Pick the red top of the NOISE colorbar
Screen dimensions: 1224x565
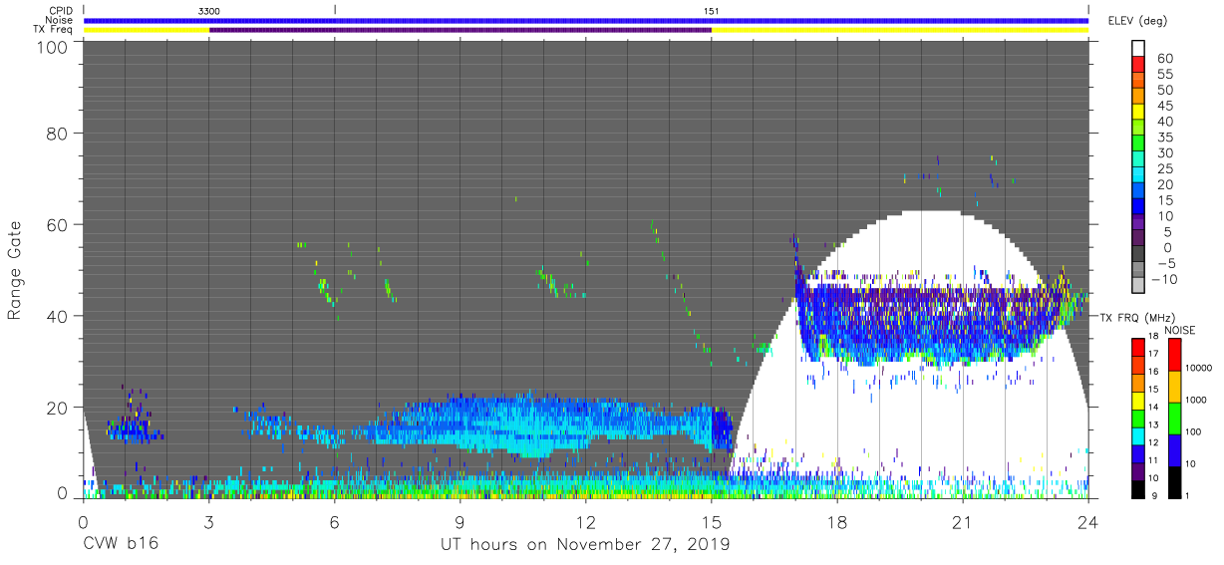(x=1173, y=356)
